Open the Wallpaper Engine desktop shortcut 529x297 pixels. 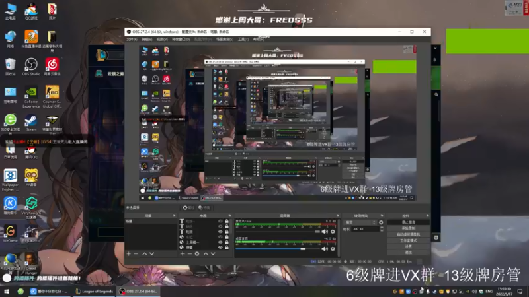tap(11, 180)
